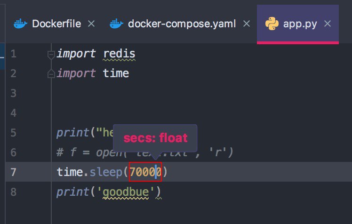Viewport: 352px width, 224px height.
Task: Close the docker-compose.yaml tab
Action: [x=247, y=24]
